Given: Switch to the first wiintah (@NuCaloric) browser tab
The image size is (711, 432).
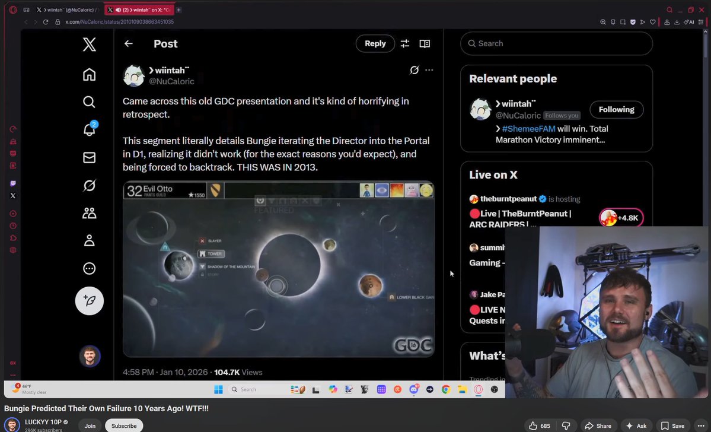Looking at the screenshot, I should click(x=67, y=9).
